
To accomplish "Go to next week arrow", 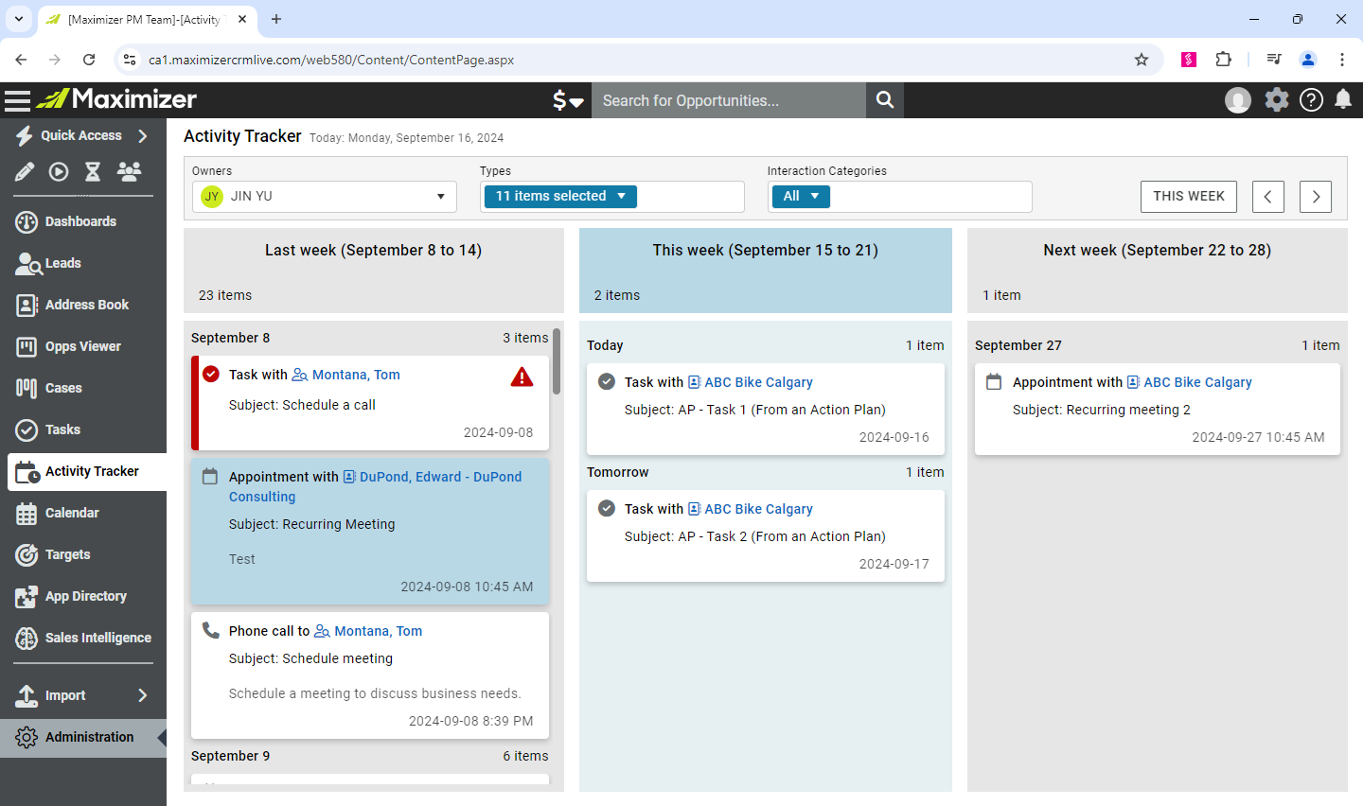I will 1316,197.
